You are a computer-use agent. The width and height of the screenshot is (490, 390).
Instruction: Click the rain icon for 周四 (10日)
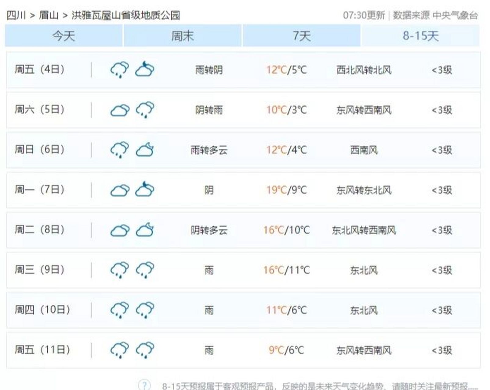click(x=119, y=310)
